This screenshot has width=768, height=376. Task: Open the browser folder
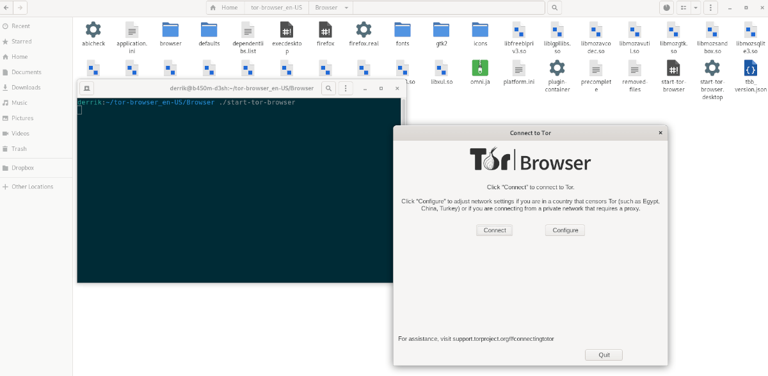tap(170, 29)
